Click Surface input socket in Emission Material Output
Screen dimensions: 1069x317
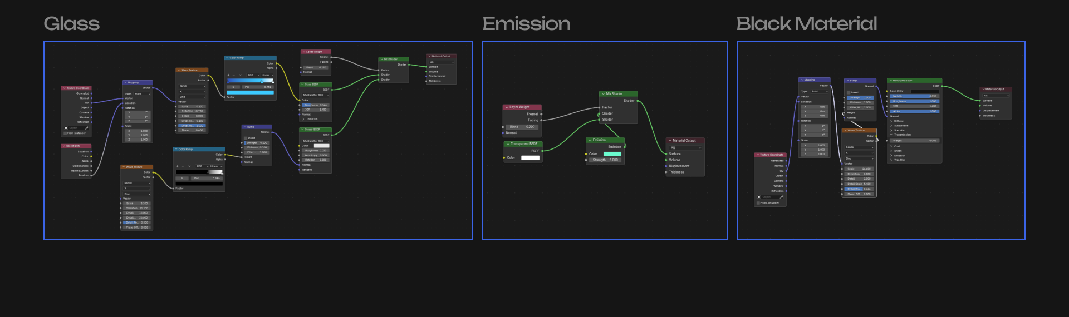(x=666, y=154)
